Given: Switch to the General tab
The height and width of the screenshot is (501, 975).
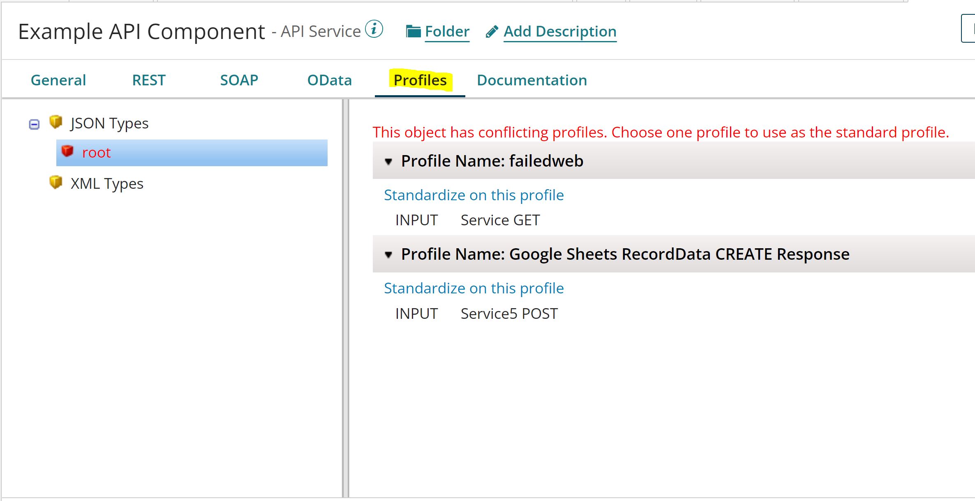Looking at the screenshot, I should pyautogui.click(x=58, y=80).
